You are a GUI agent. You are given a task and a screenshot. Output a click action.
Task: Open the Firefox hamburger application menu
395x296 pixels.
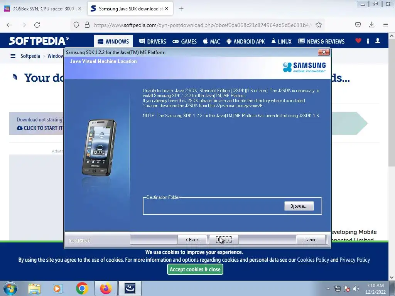tap(386, 25)
